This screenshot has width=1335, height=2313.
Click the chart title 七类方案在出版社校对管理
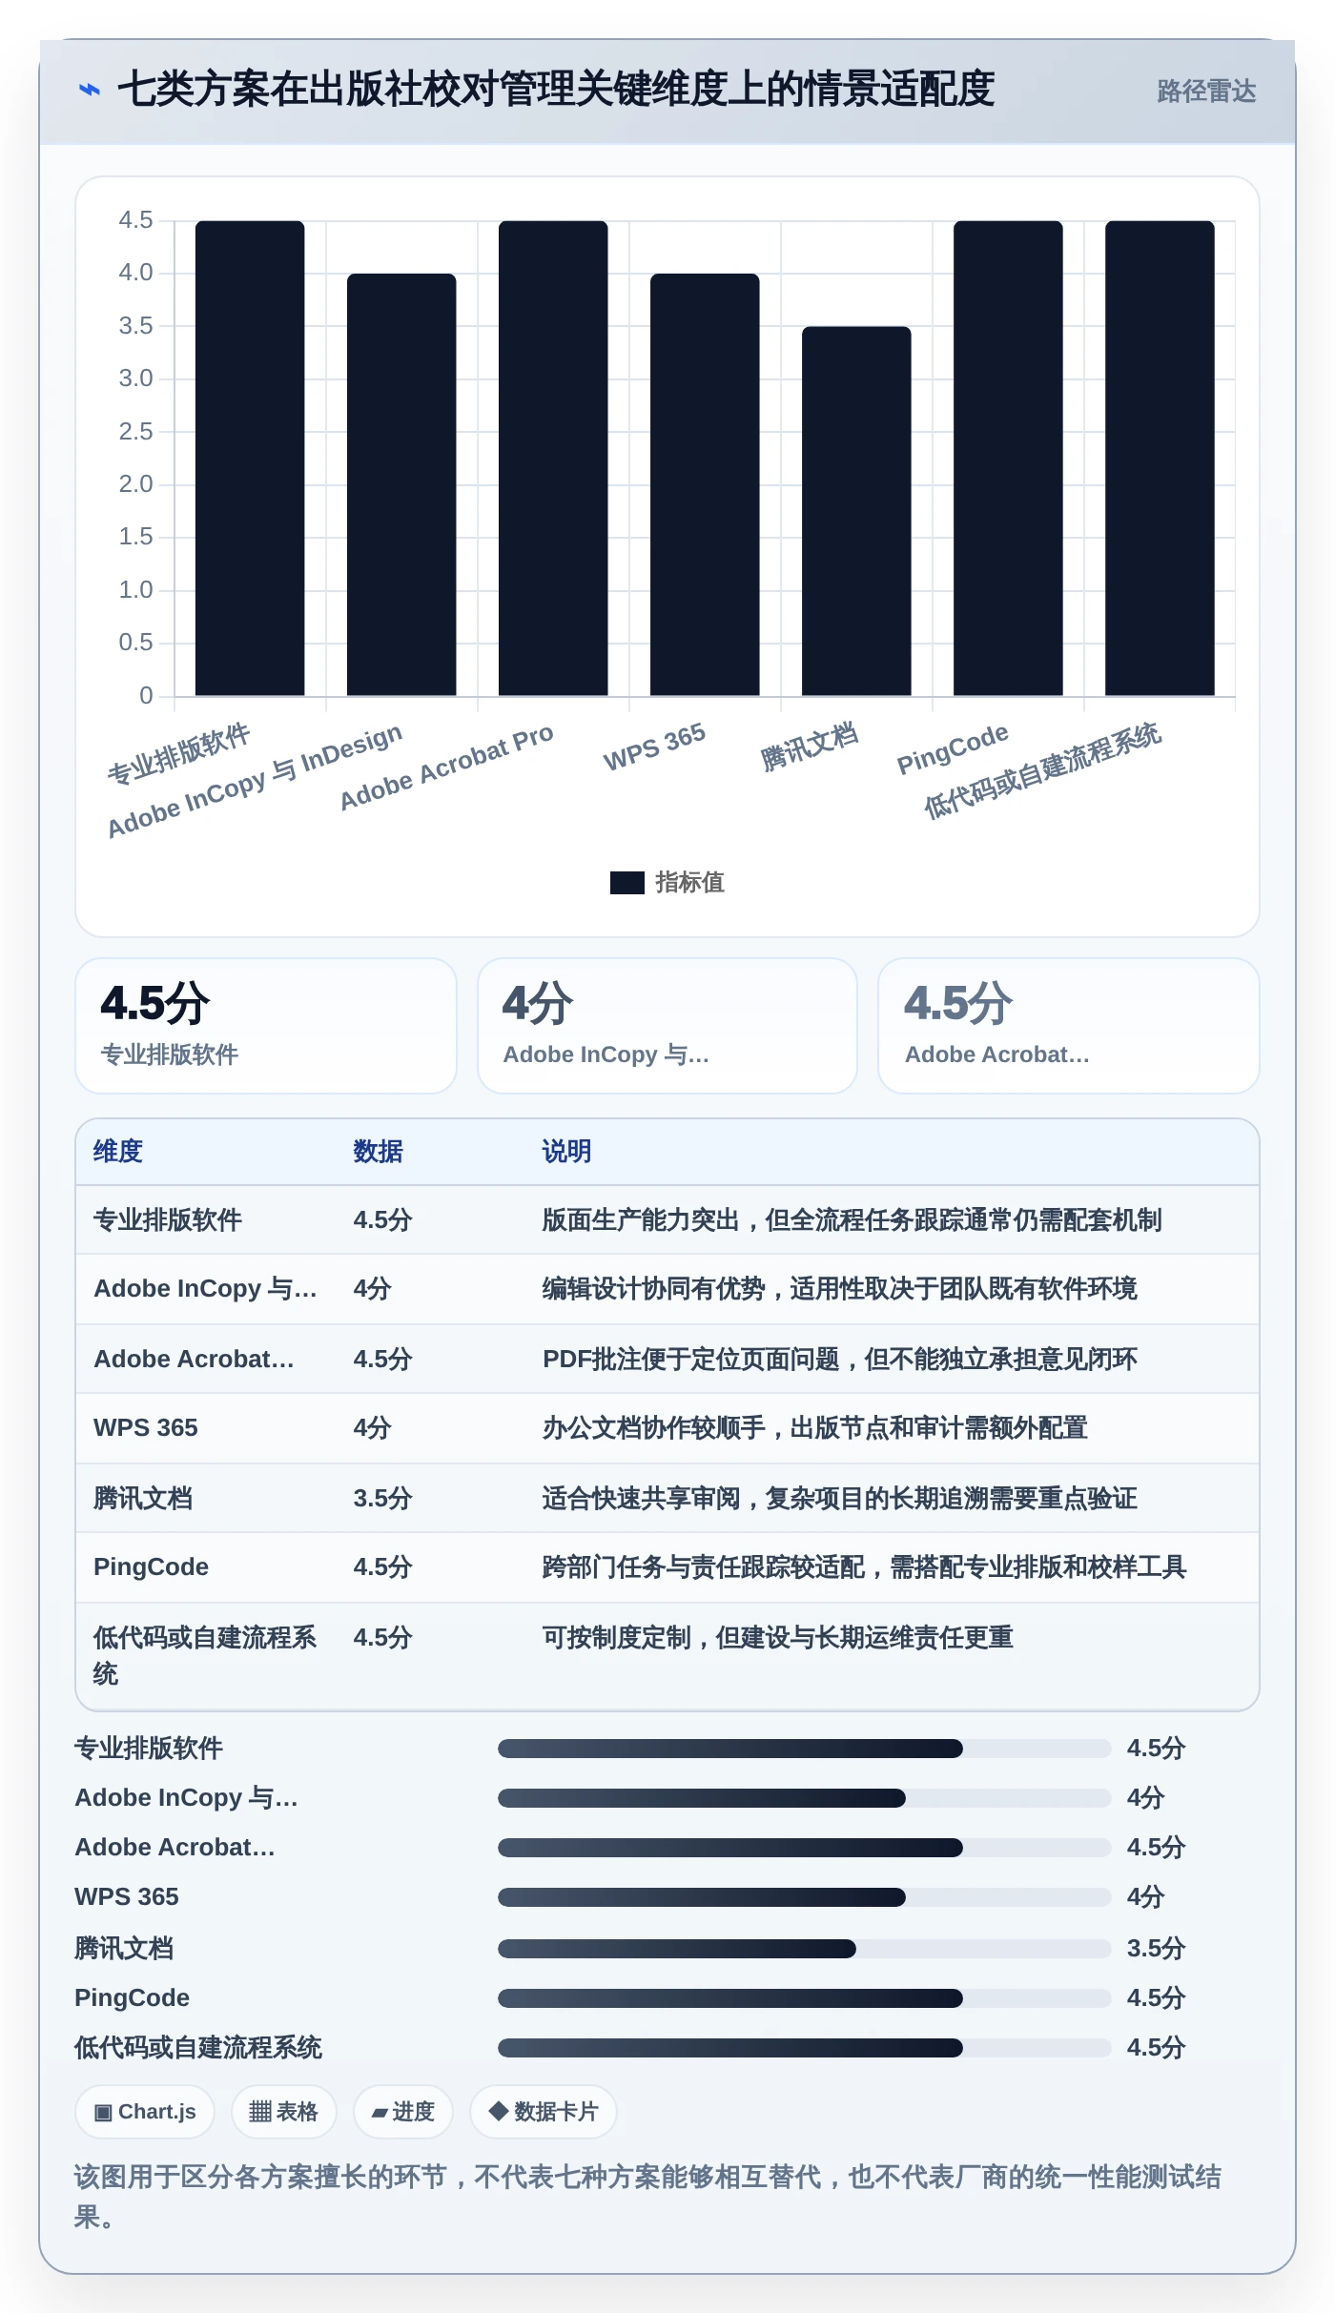[556, 90]
